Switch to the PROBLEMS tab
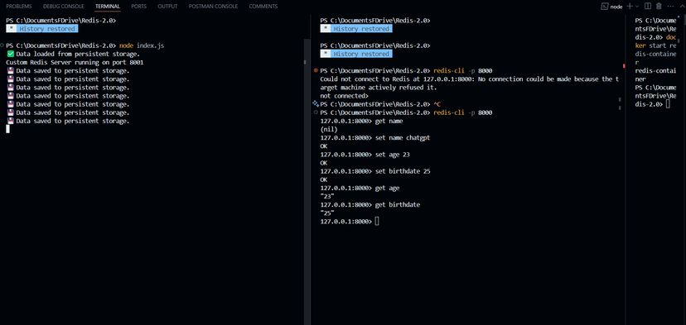The image size is (686, 325). (x=19, y=7)
